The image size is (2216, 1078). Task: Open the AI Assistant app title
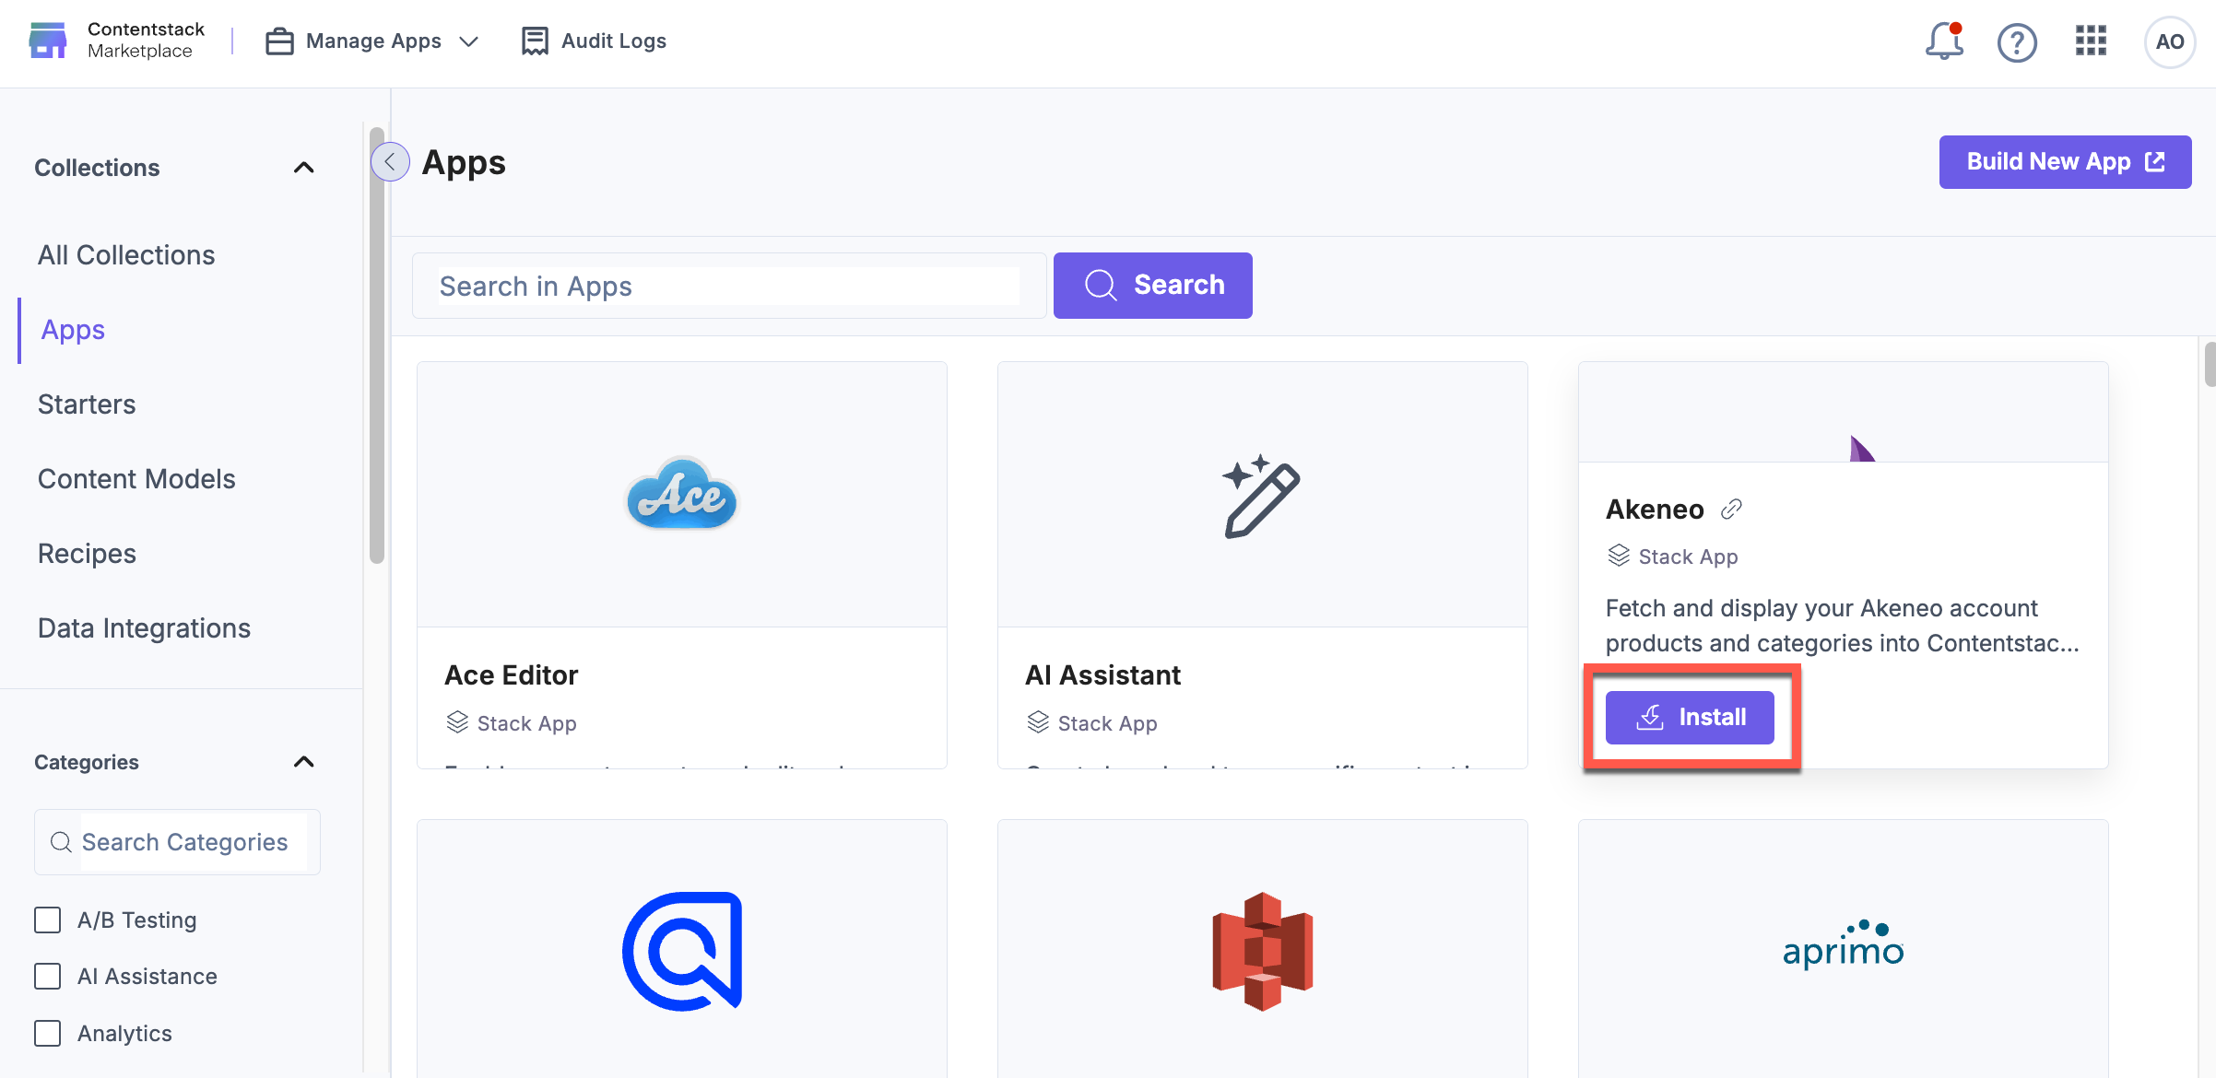[x=1102, y=675]
